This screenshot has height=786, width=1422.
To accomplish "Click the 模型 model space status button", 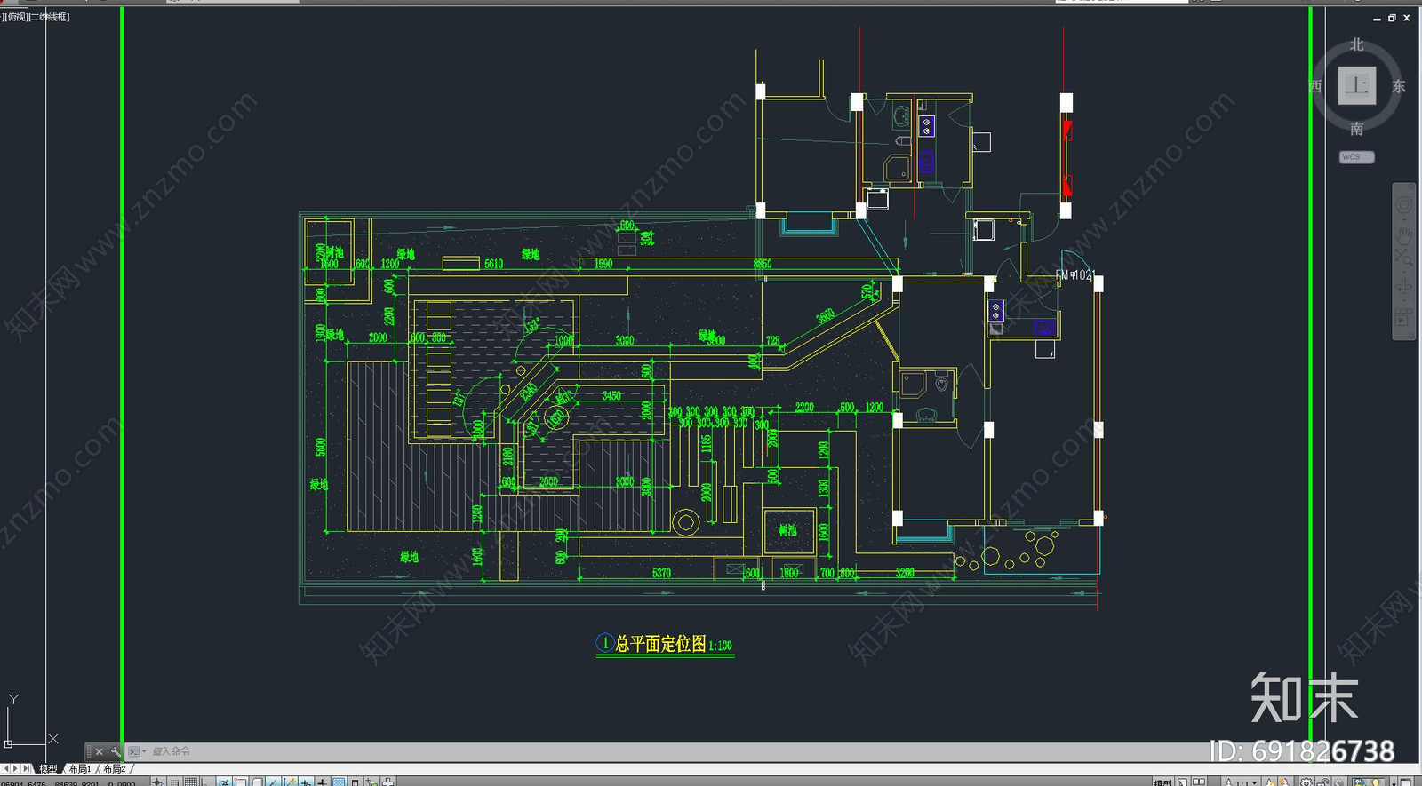I will click(1162, 782).
